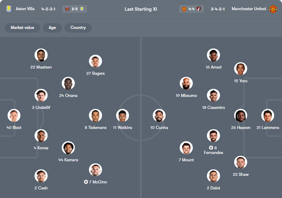The width and height of the screenshot is (282, 198).
Task: Click the Manchester United club crest
Action: [273, 9]
